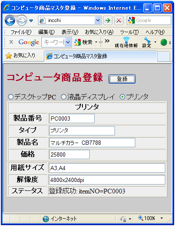175x226 pixels.
Task: Select the デスクトップPC radio button
Action: click(x=11, y=97)
